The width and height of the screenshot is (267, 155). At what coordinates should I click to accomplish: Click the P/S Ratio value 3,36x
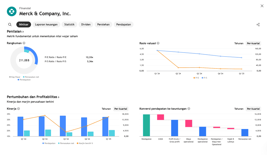(x=90, y=61)
